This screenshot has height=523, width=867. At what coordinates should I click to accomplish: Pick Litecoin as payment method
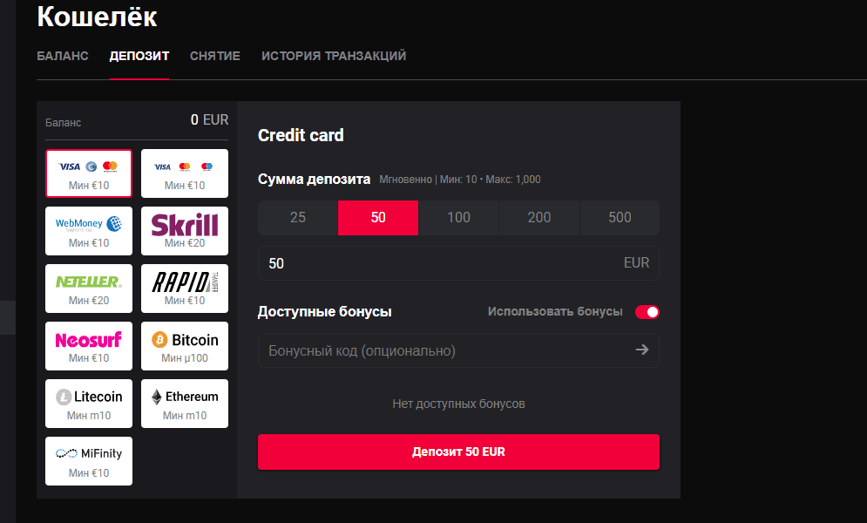click(x=88, y=403)
